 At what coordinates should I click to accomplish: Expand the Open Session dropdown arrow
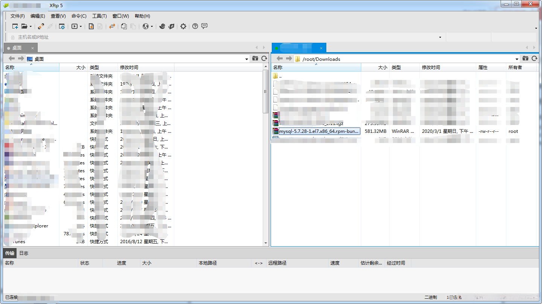pyautogui.click(x=31, y=27)
